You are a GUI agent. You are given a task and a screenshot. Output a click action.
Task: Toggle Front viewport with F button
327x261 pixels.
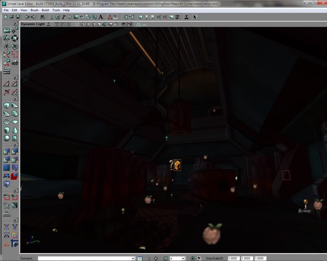(x=62, y=24)
